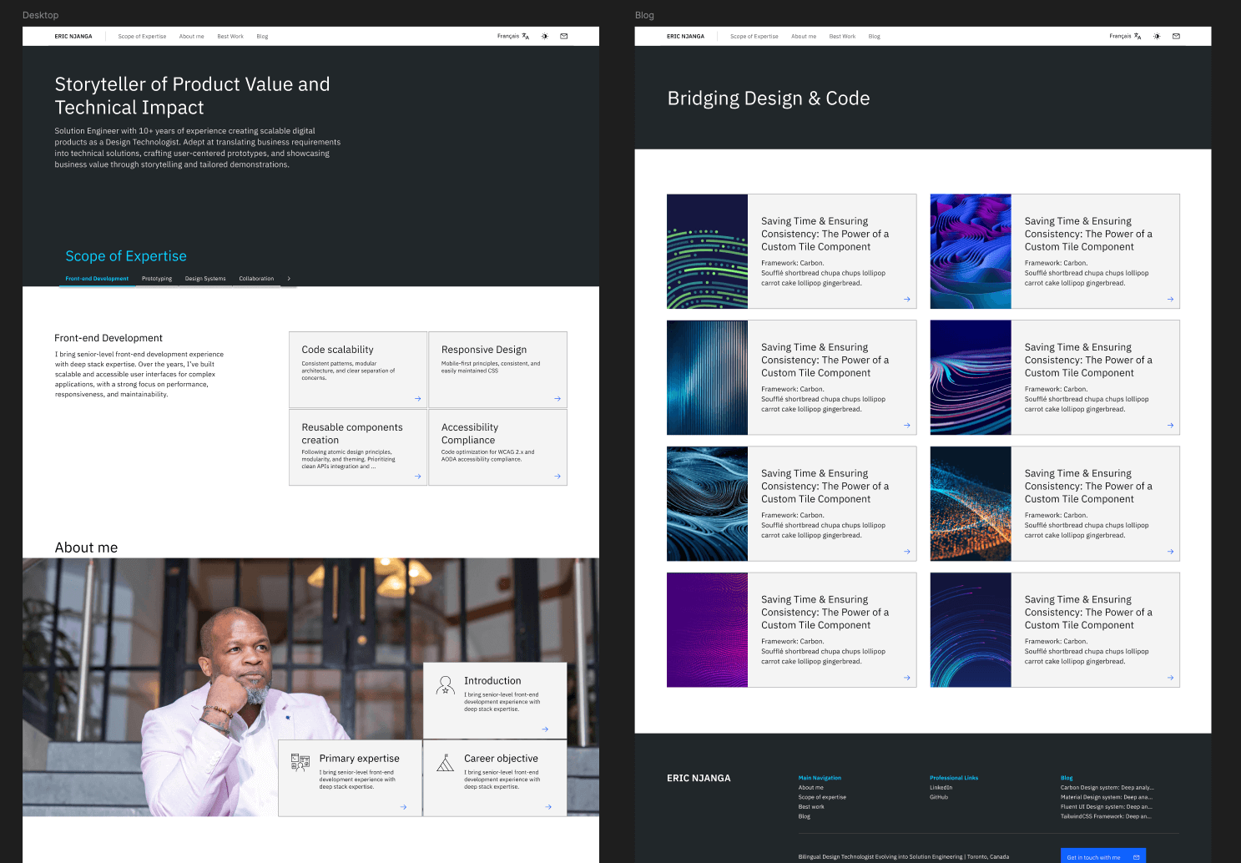1241x863 pixels.
Task: Click the arrow on the Career objective card
Action: click(x=547, y=806)
